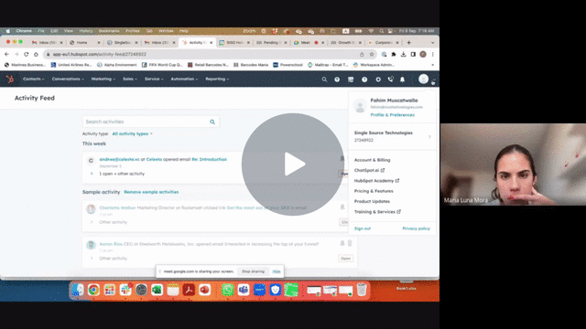Play the video with center play button
This screenshot has height=329, width=586.
(293, 164)
